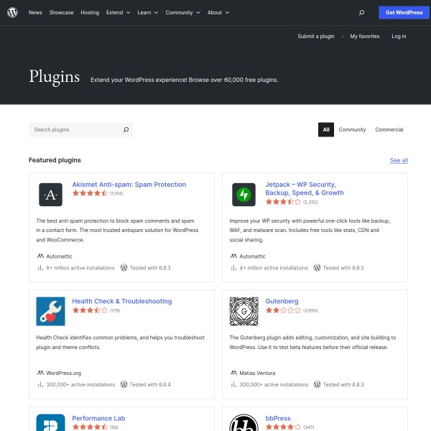The width and height of the screenshot is (431, 431).
Task: Focus the Search plugins input field
Action: point(80,129)
